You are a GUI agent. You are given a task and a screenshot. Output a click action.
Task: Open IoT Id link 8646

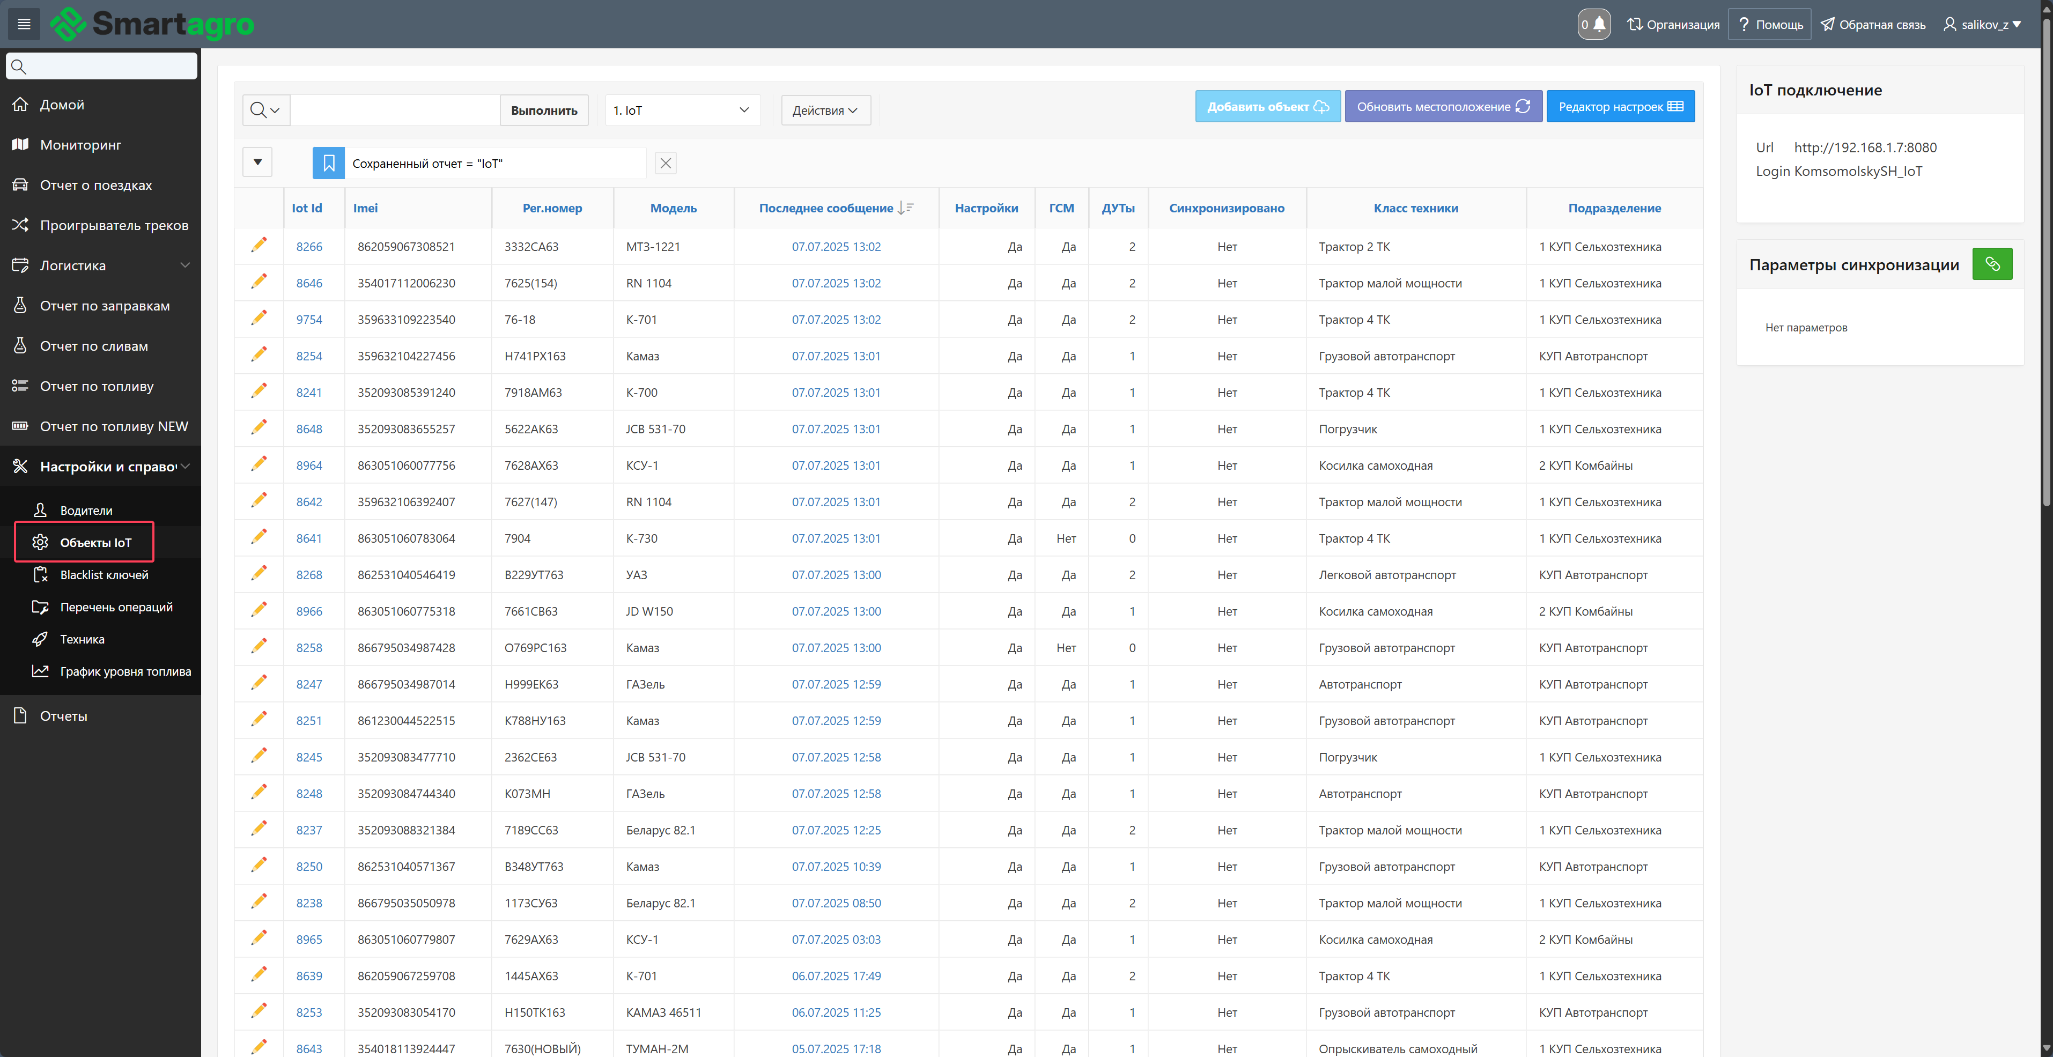pyautogui.click(x=309, y=283)
